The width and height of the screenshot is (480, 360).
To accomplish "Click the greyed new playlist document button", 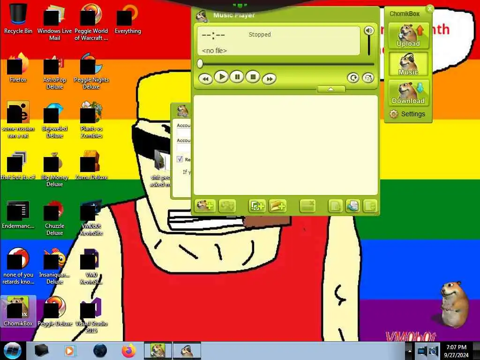I will (x=336, y=206).
